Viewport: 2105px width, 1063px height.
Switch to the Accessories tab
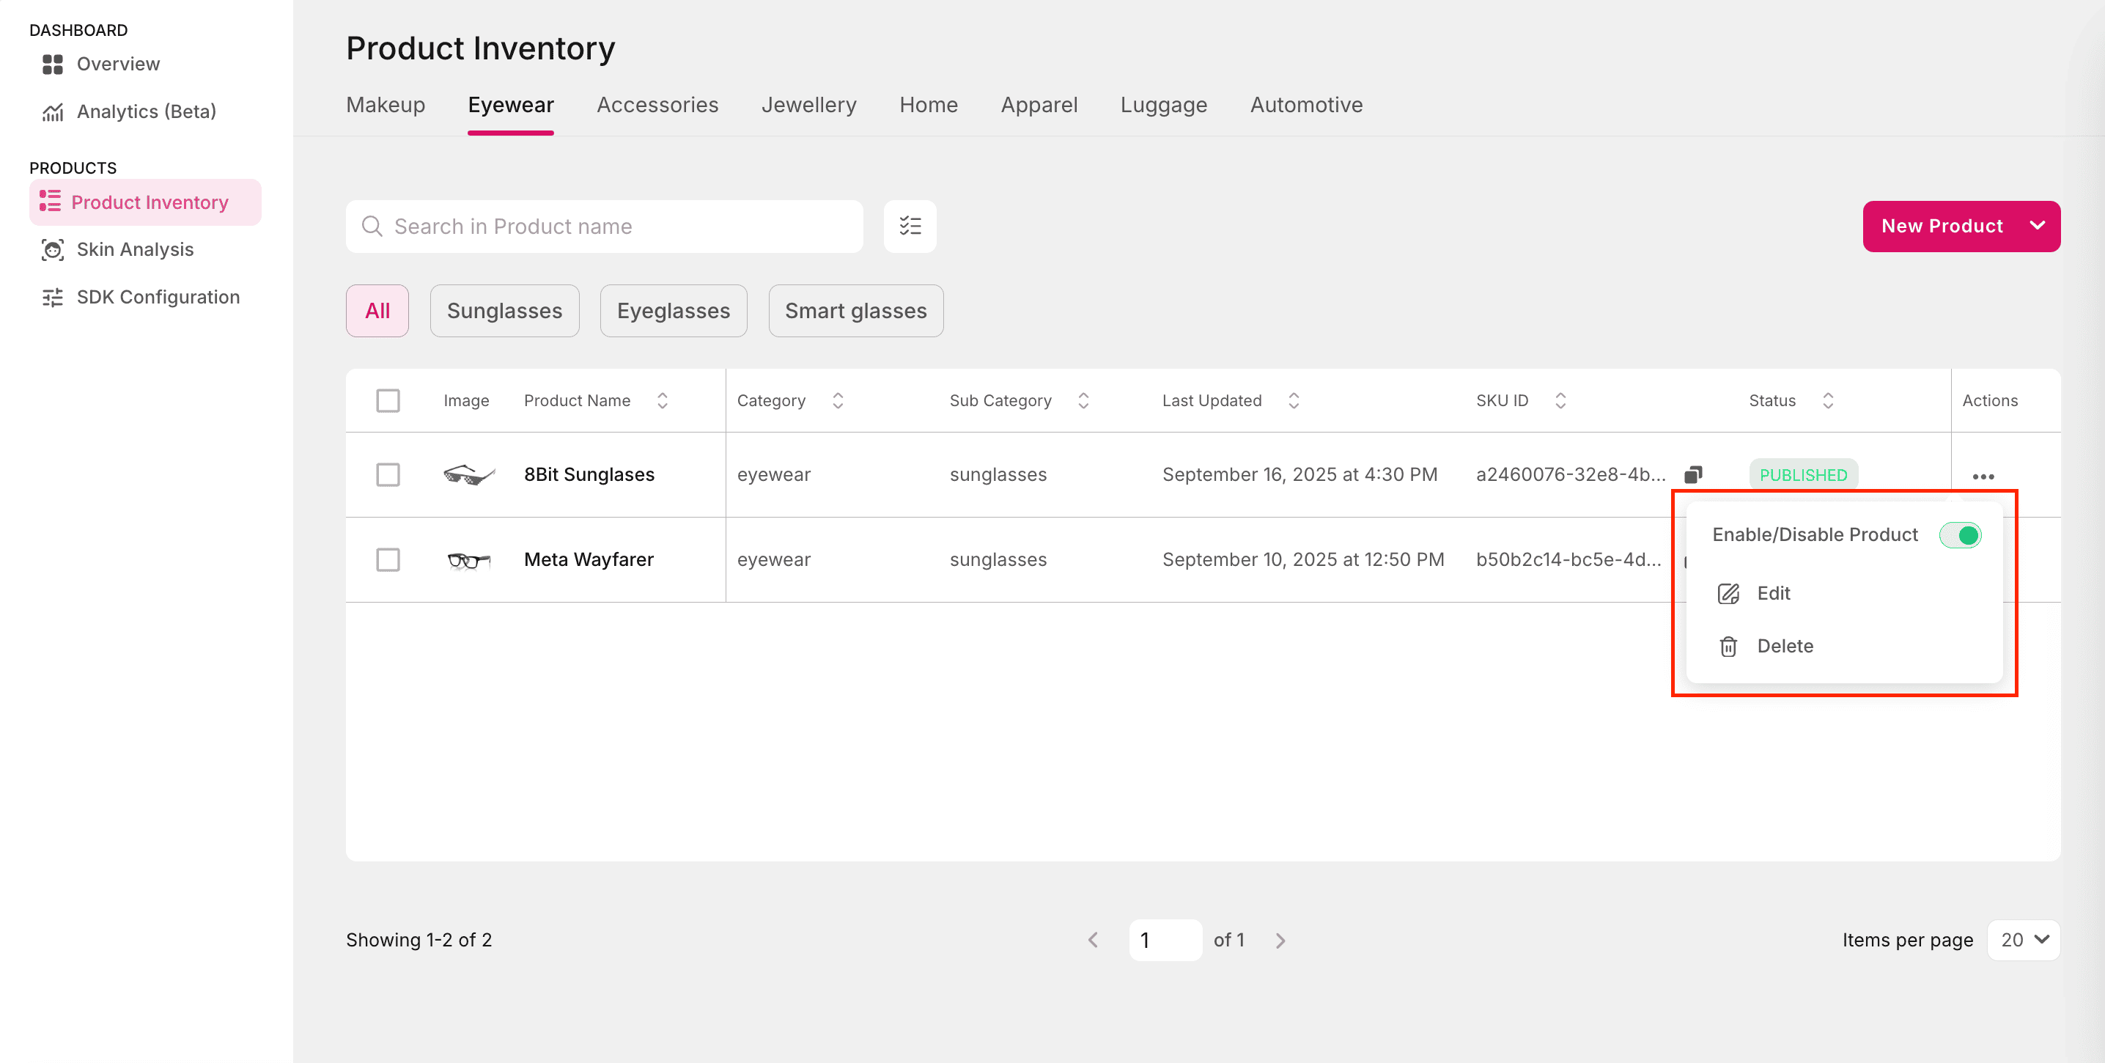coord(657,105)
